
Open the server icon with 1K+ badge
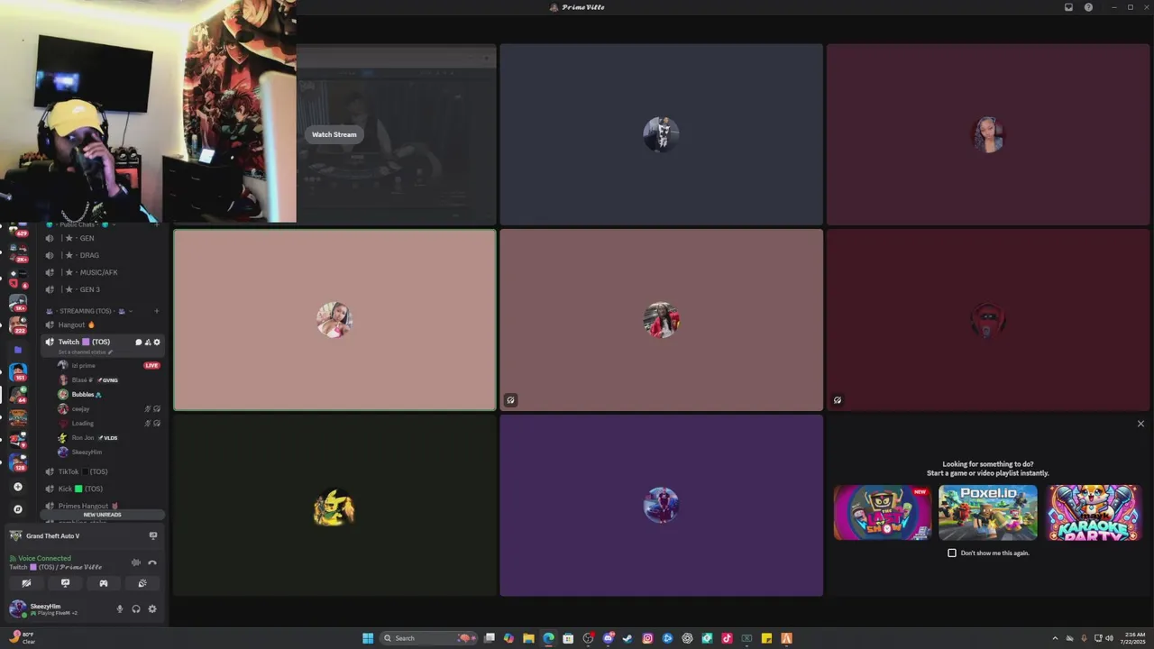[x=17, y=303]
